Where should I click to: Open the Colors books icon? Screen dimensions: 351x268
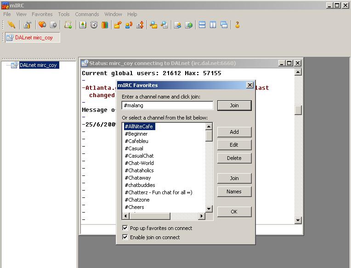click(105, 25)
